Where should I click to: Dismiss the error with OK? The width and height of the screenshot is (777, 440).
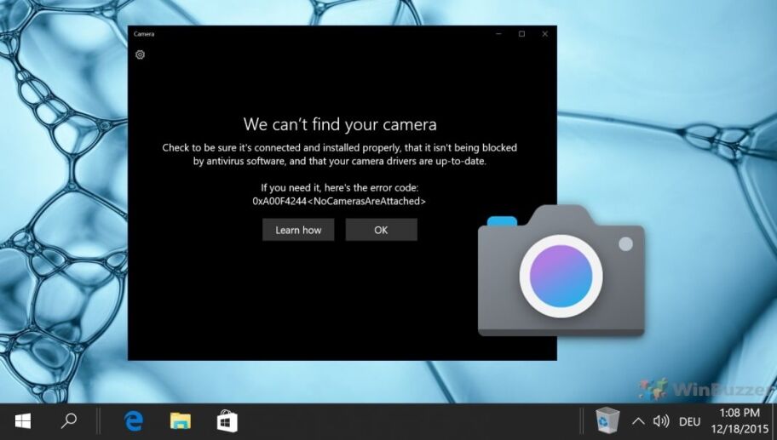pyautogui.click(x=381, y=230)
